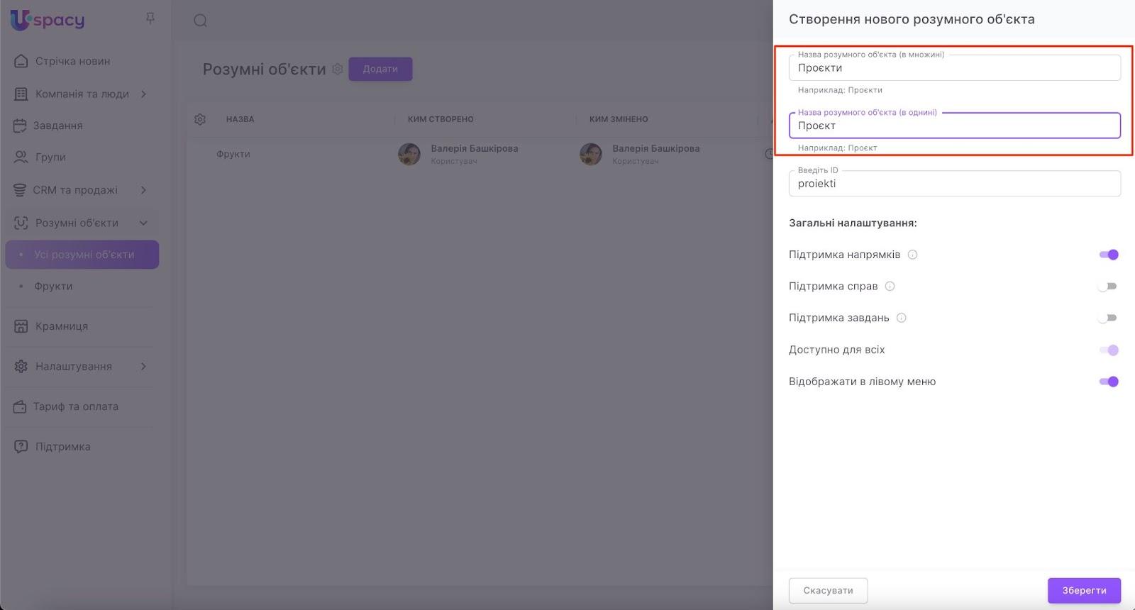Open the search magnifier icon
This screenshot has width=1135, height=610.
(x=201, y=21)
